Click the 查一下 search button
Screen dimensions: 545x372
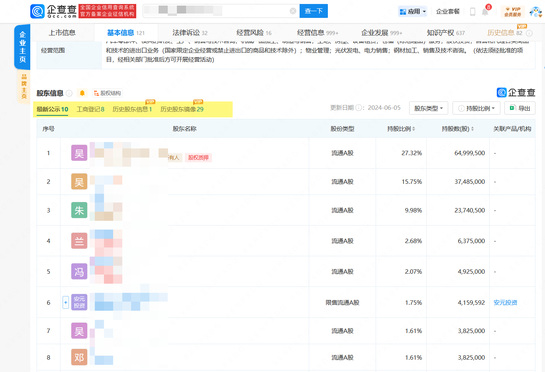[314, 11]
